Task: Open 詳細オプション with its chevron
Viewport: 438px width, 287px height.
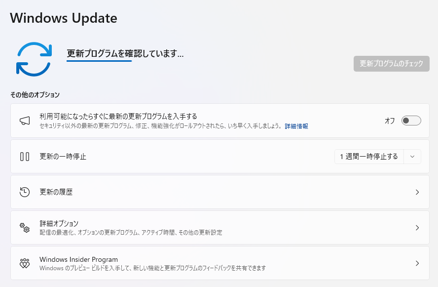Action: point(417,227)
